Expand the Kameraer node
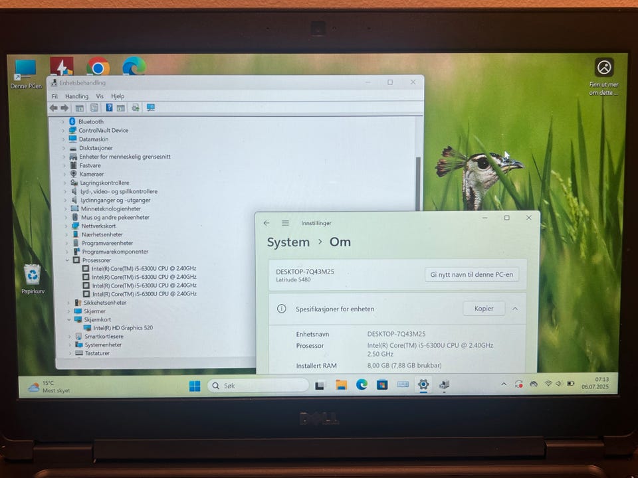The image size is (638, 478). click(64, 174)
